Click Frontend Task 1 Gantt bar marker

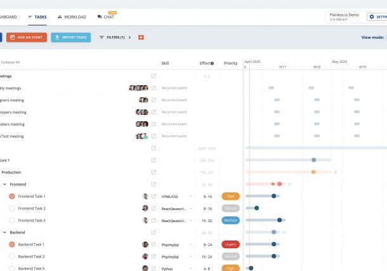(x=273, y=196)
